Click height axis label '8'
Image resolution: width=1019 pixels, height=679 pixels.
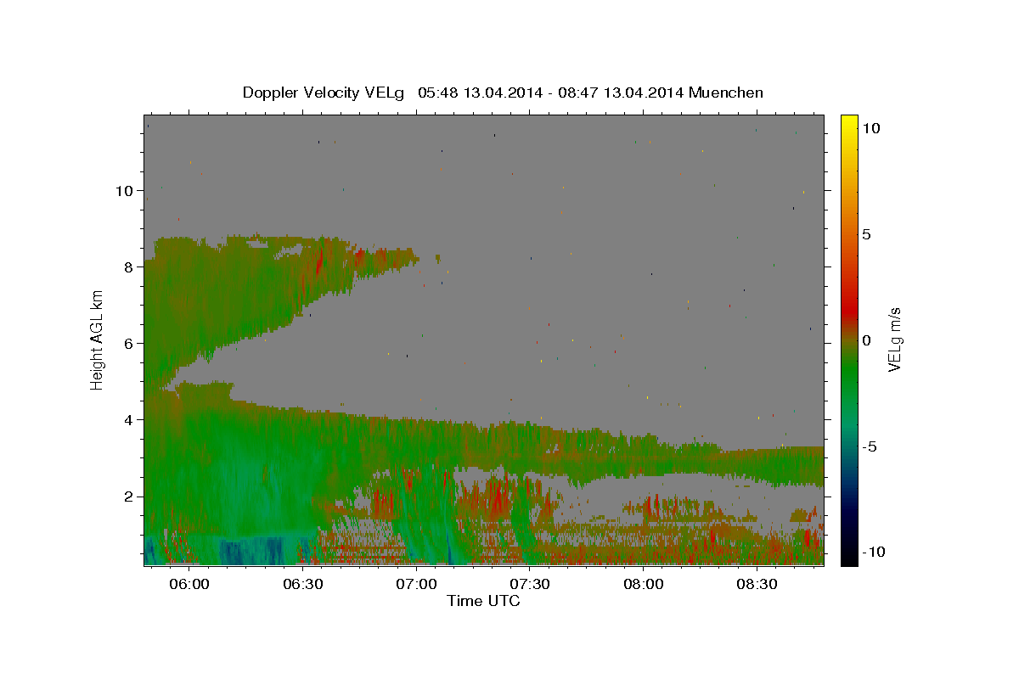coord(129,267)
